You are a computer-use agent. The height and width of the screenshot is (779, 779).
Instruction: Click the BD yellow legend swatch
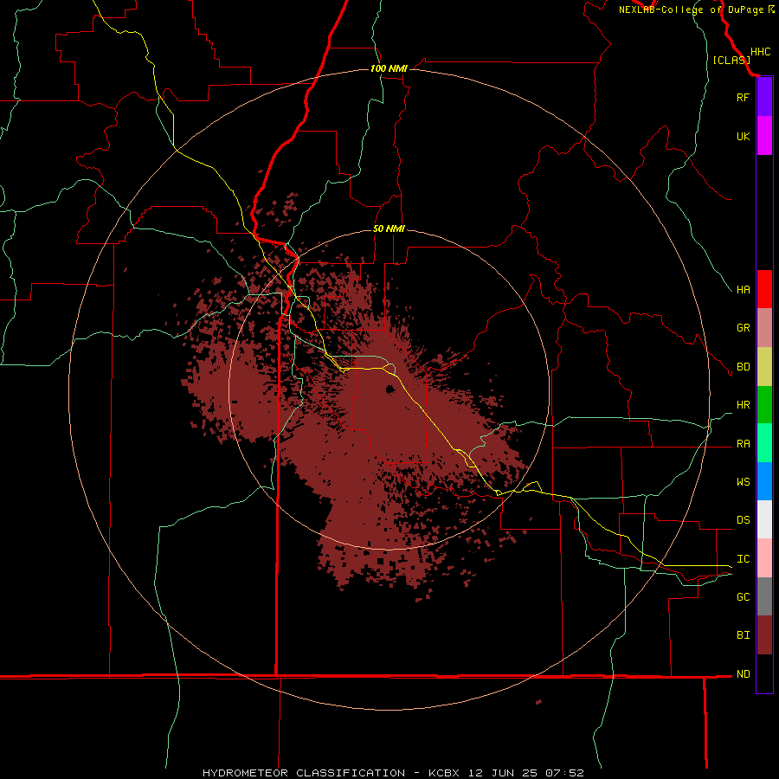pyautogui.click(x=764, y=366)
